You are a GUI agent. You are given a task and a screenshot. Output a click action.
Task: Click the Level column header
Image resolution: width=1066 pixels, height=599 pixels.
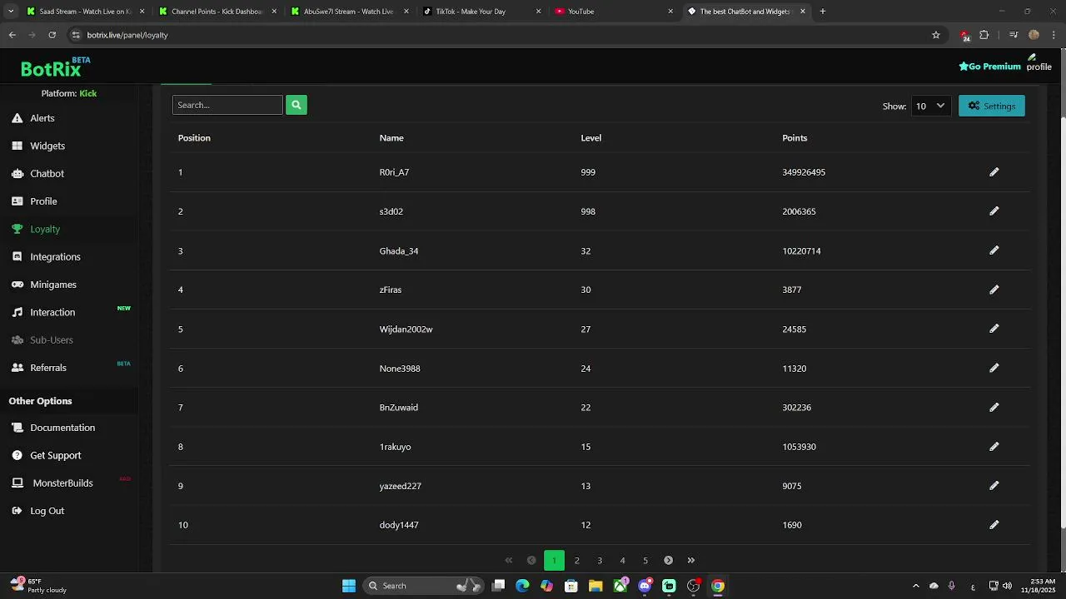tap(591, 138)
